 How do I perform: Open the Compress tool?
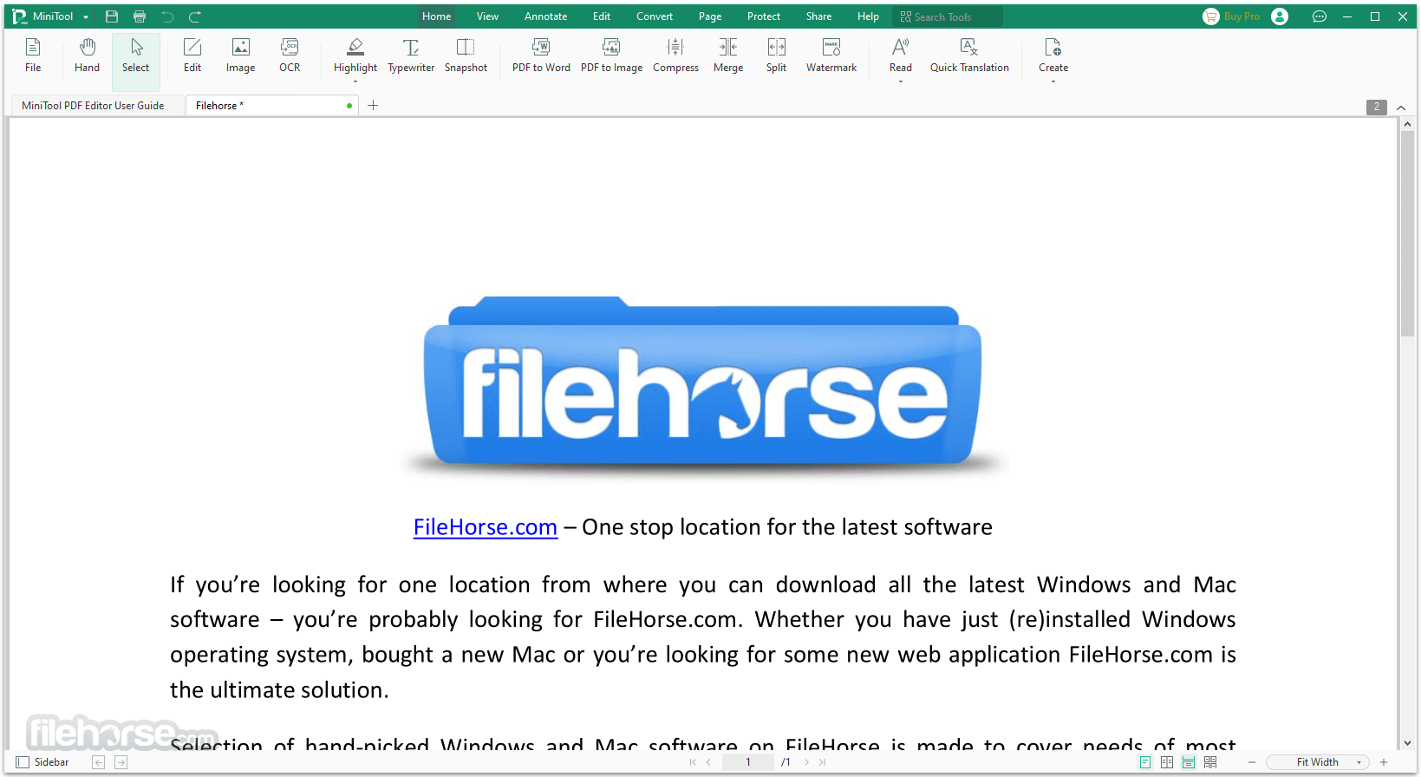click(675, 56)
